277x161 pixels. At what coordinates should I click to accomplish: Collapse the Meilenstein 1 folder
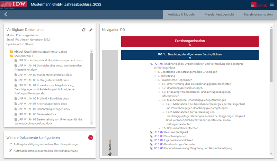click(21, 56)
